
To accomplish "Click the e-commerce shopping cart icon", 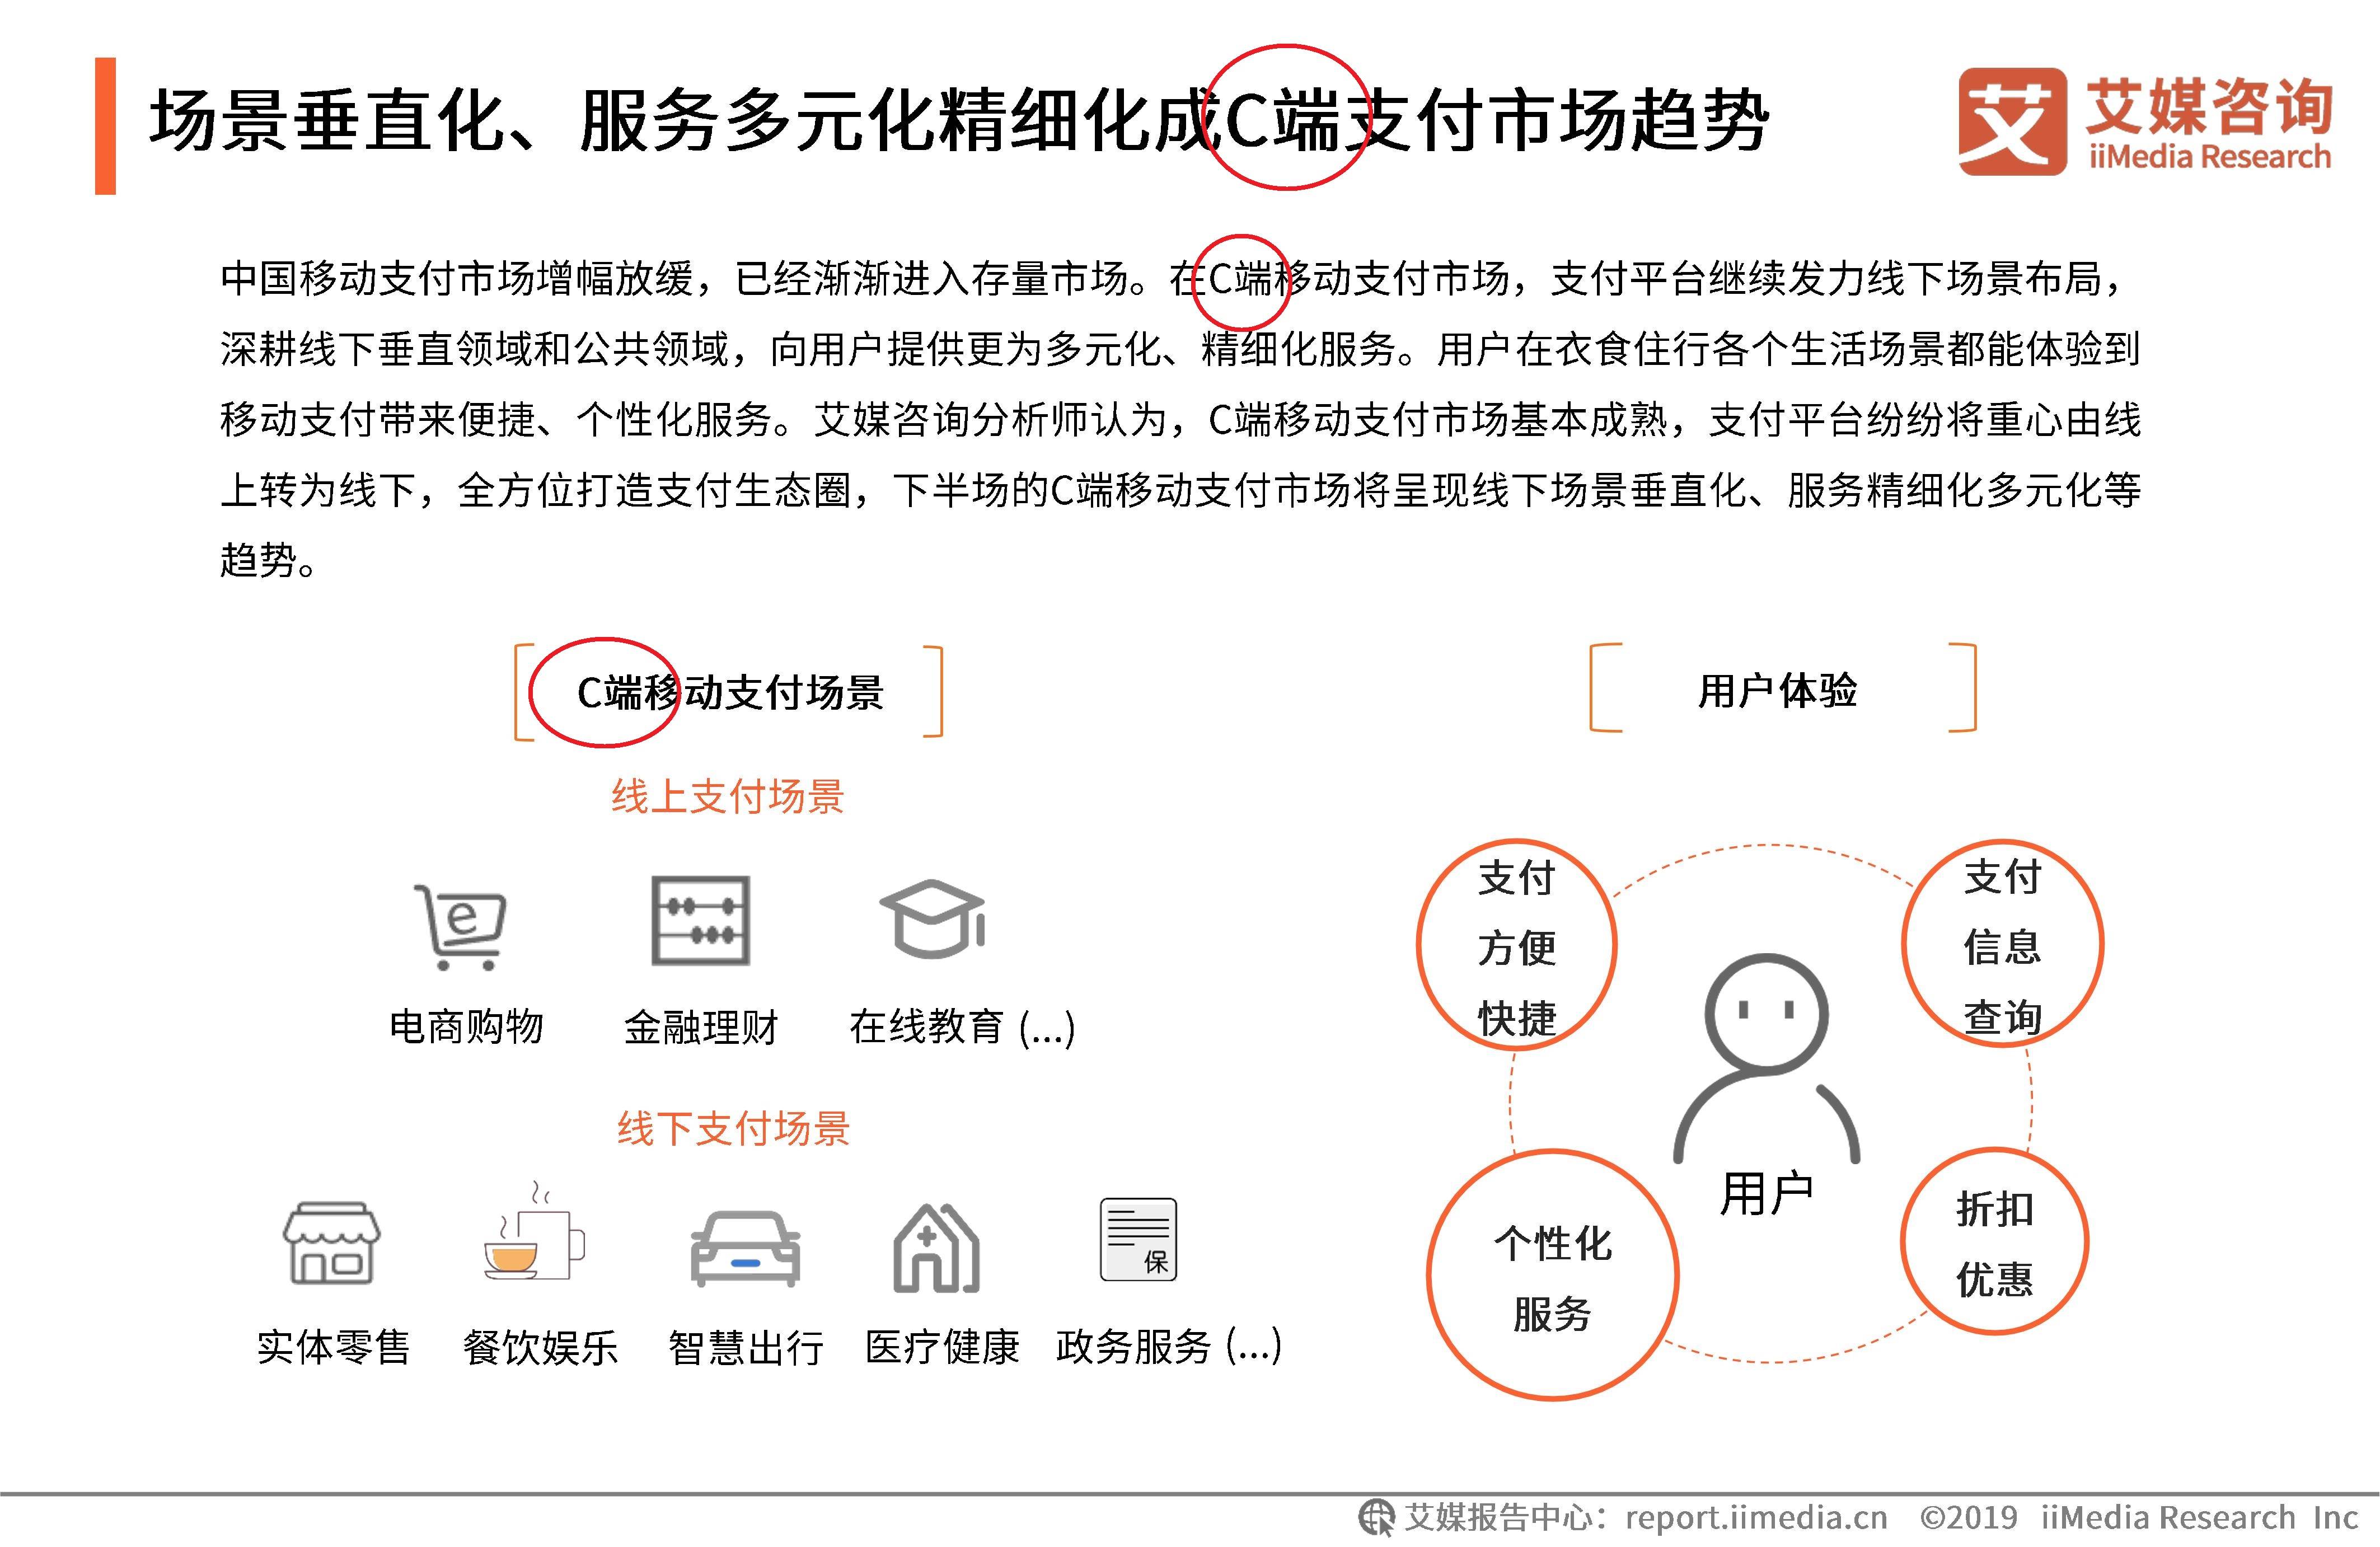I will (x=460, y=927).
